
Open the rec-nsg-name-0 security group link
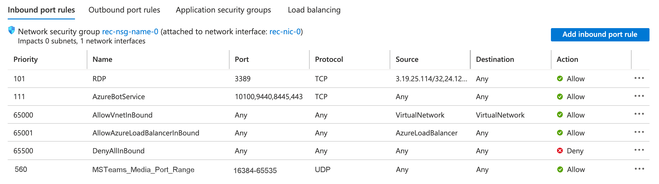pos(130,32)
